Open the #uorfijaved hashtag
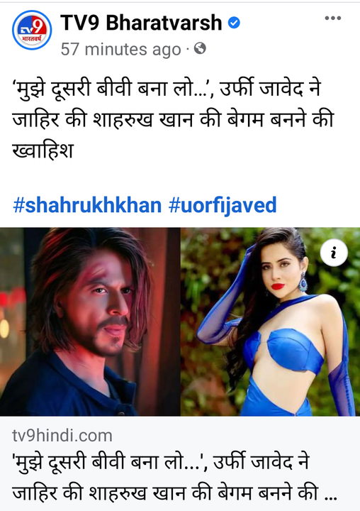Viewport: 360px width, 511px height. (223, 205)
